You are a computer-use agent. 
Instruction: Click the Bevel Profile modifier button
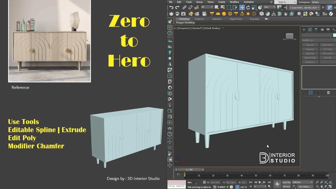click(310, 58)
